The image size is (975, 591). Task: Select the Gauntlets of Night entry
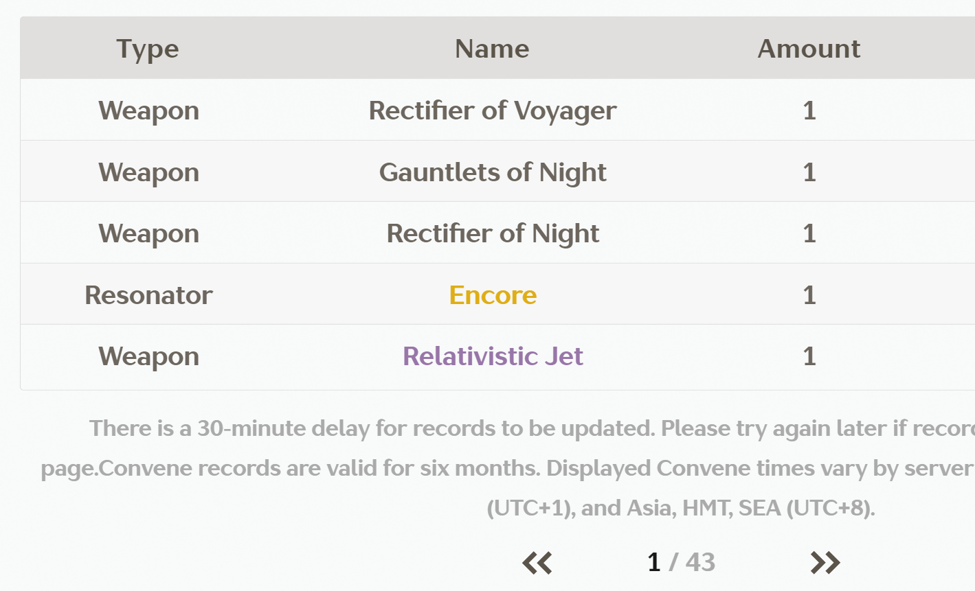coord(493,172)
